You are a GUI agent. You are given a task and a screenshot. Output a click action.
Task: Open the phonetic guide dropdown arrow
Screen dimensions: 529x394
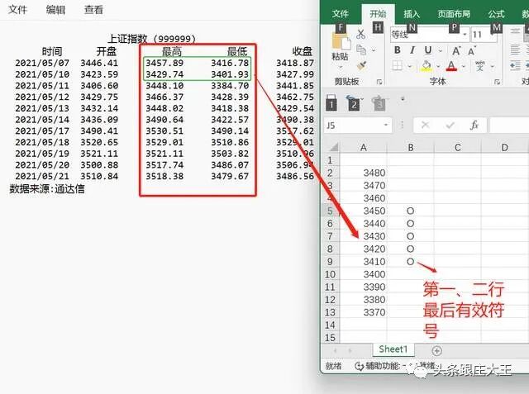493,66
